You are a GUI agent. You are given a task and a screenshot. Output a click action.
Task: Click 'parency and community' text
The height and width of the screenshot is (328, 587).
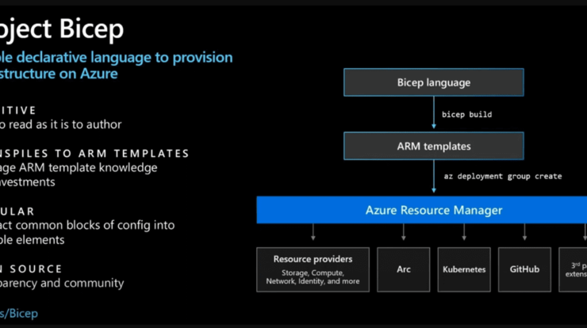(62, 283)
